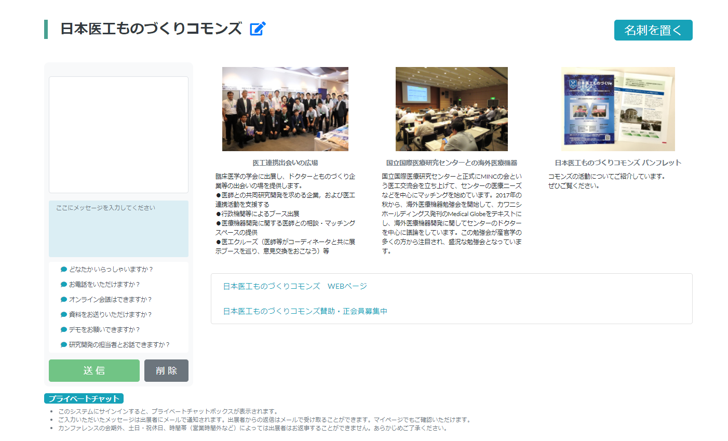Open the group photo thumbnail for 医工連携出会いの広場

(285, 109)
